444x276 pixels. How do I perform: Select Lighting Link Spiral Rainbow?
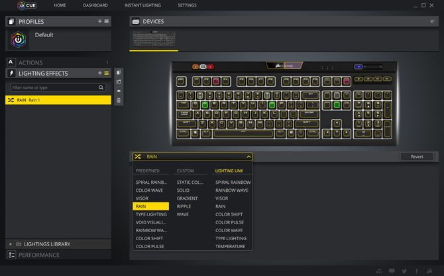[x=233, y=182]
